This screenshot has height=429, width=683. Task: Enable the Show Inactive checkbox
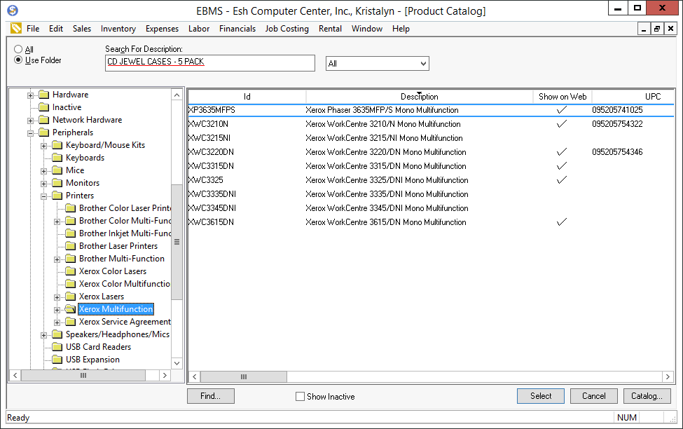click(x=300, y=397)
